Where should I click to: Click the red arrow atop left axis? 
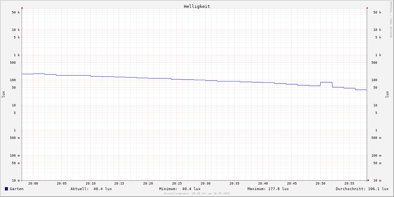22,8
